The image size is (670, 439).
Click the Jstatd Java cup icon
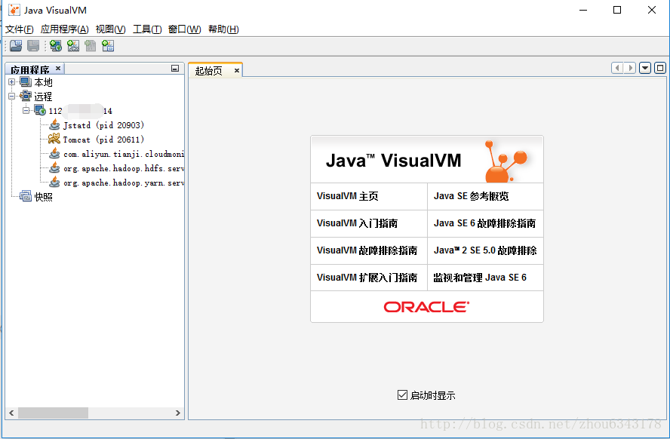point(54,124)
